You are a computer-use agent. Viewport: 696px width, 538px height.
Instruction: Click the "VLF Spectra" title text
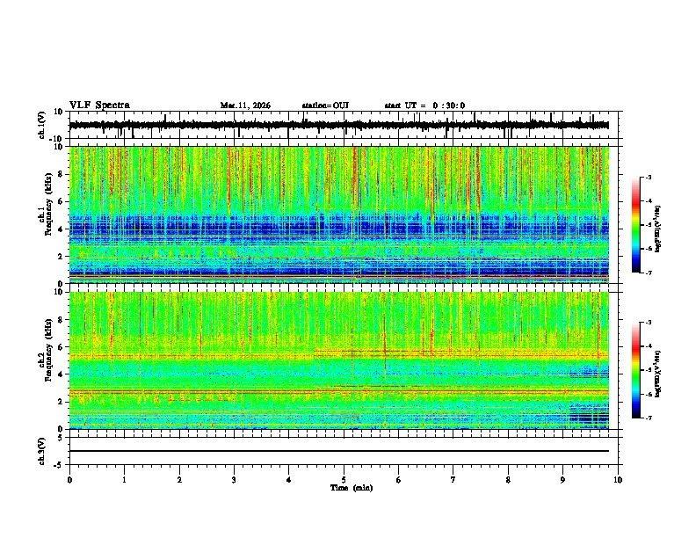[99, 105]
